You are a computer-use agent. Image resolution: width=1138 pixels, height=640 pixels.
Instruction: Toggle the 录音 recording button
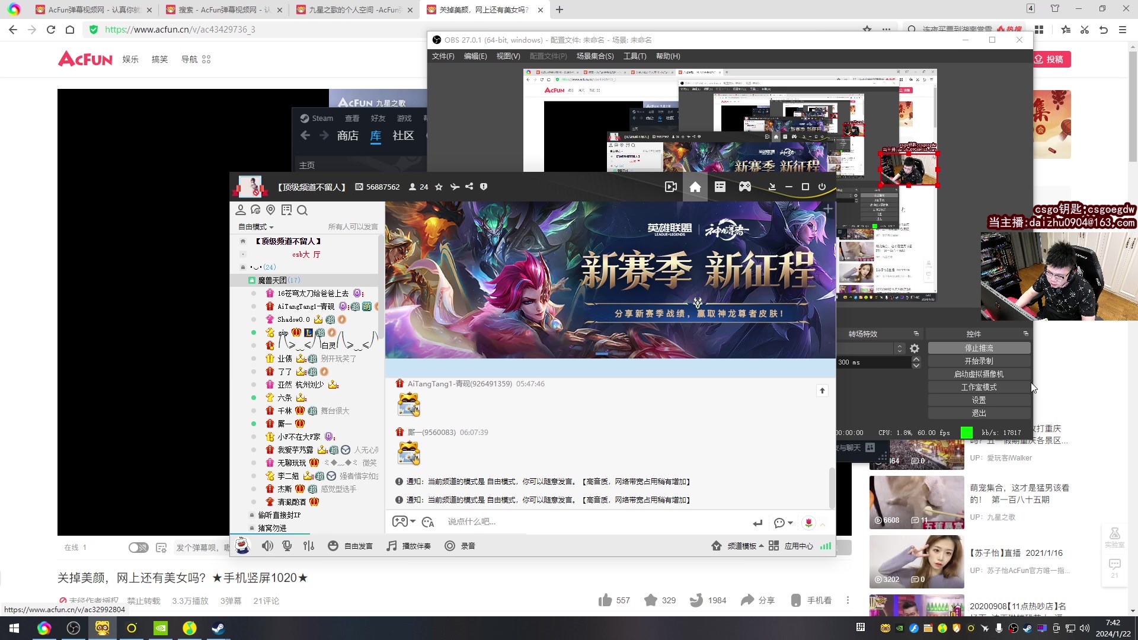[x=460, y=546]
